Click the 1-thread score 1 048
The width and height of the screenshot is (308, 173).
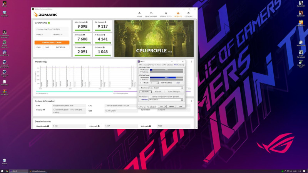coord(103,52)
